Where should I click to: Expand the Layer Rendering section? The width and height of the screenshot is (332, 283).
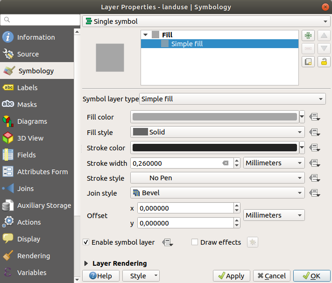(x=86, y=263)
